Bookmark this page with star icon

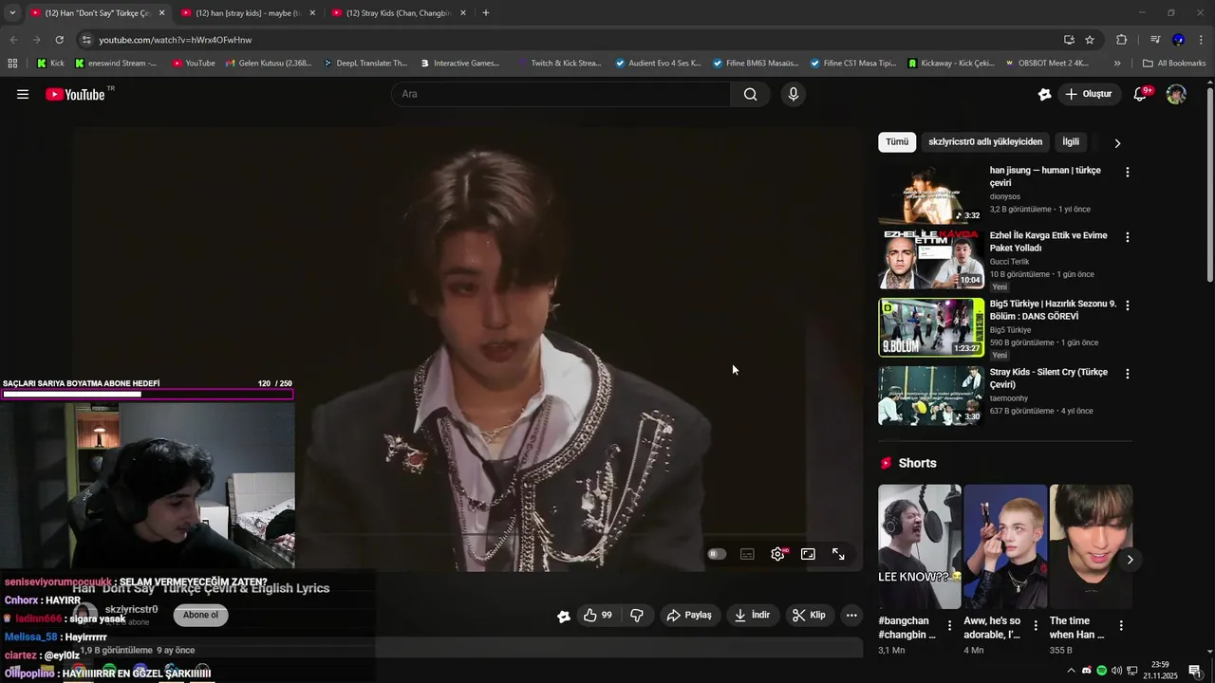(x=1090, y=40)
